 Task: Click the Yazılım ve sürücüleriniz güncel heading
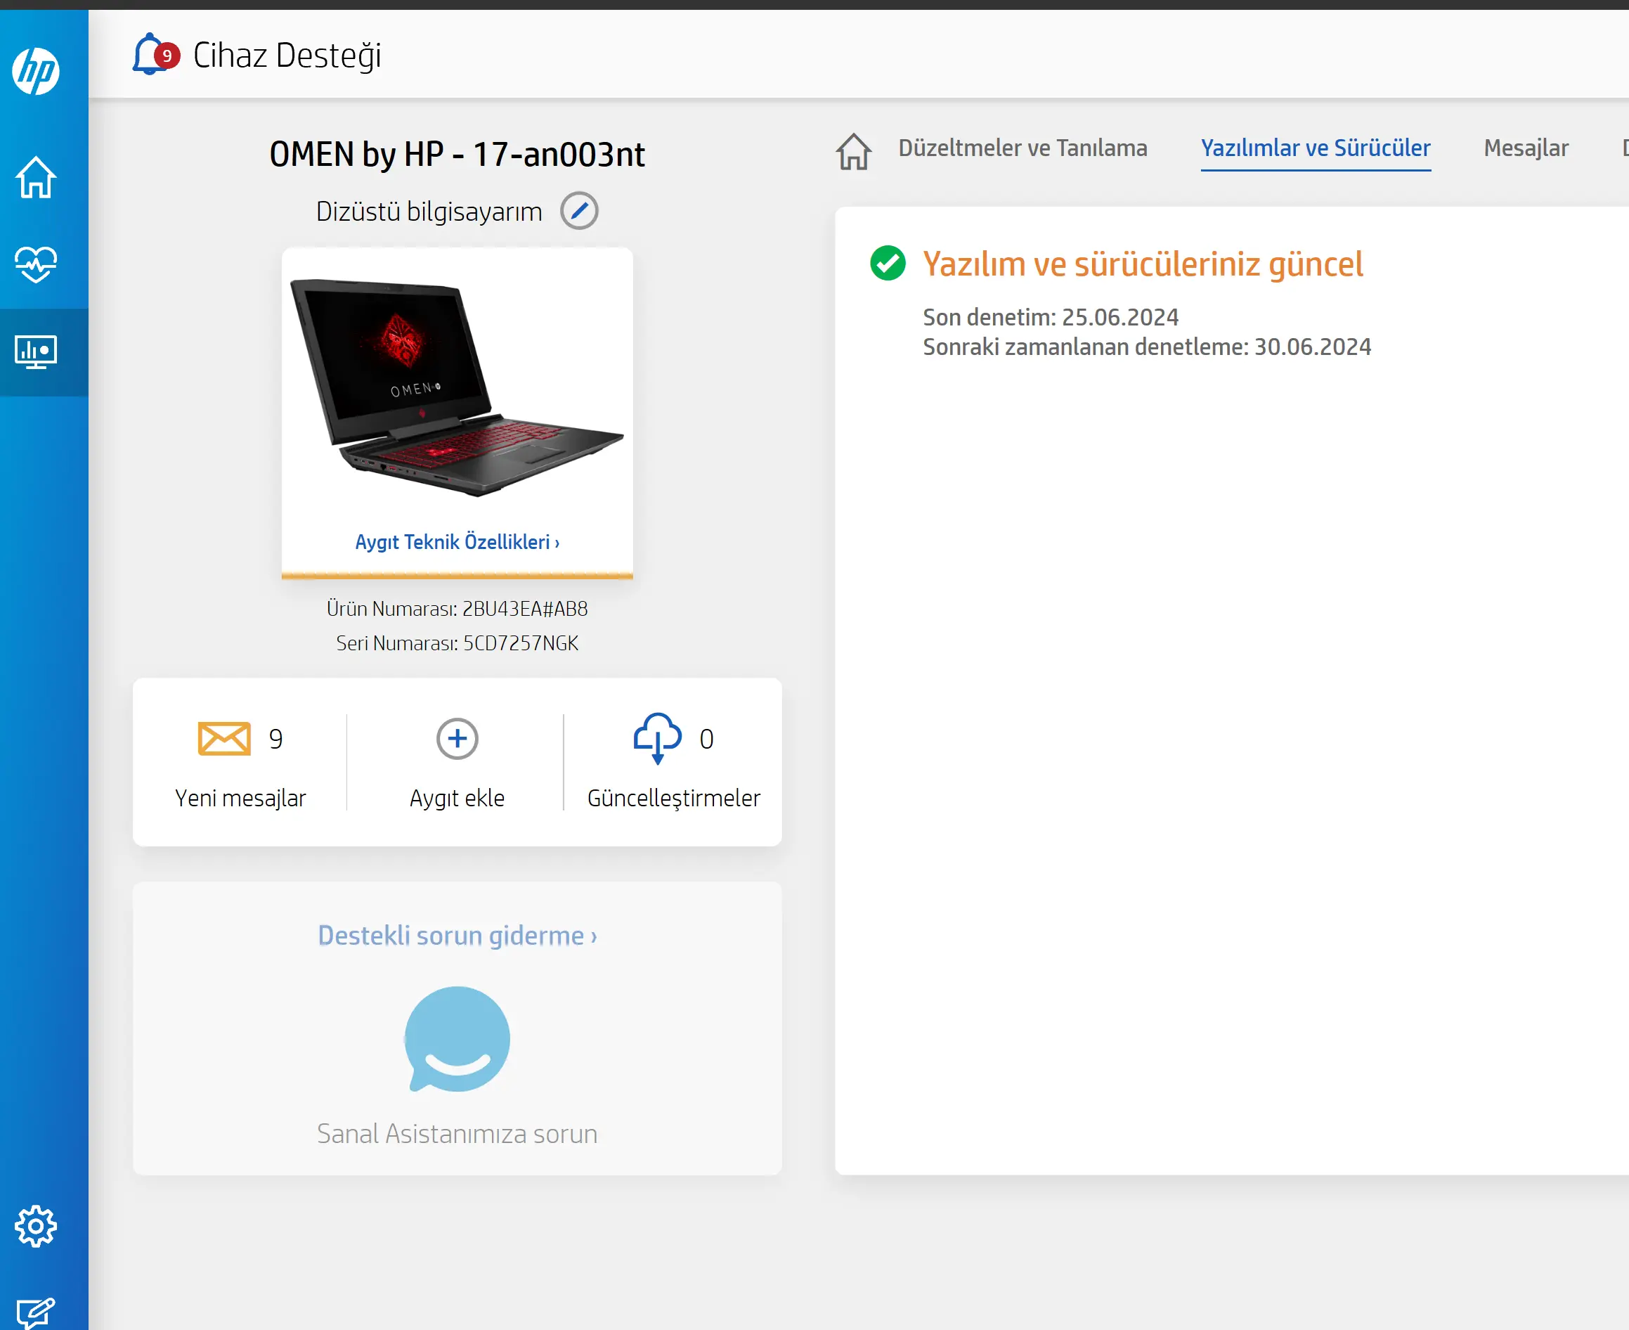[x=1143, y=264]
